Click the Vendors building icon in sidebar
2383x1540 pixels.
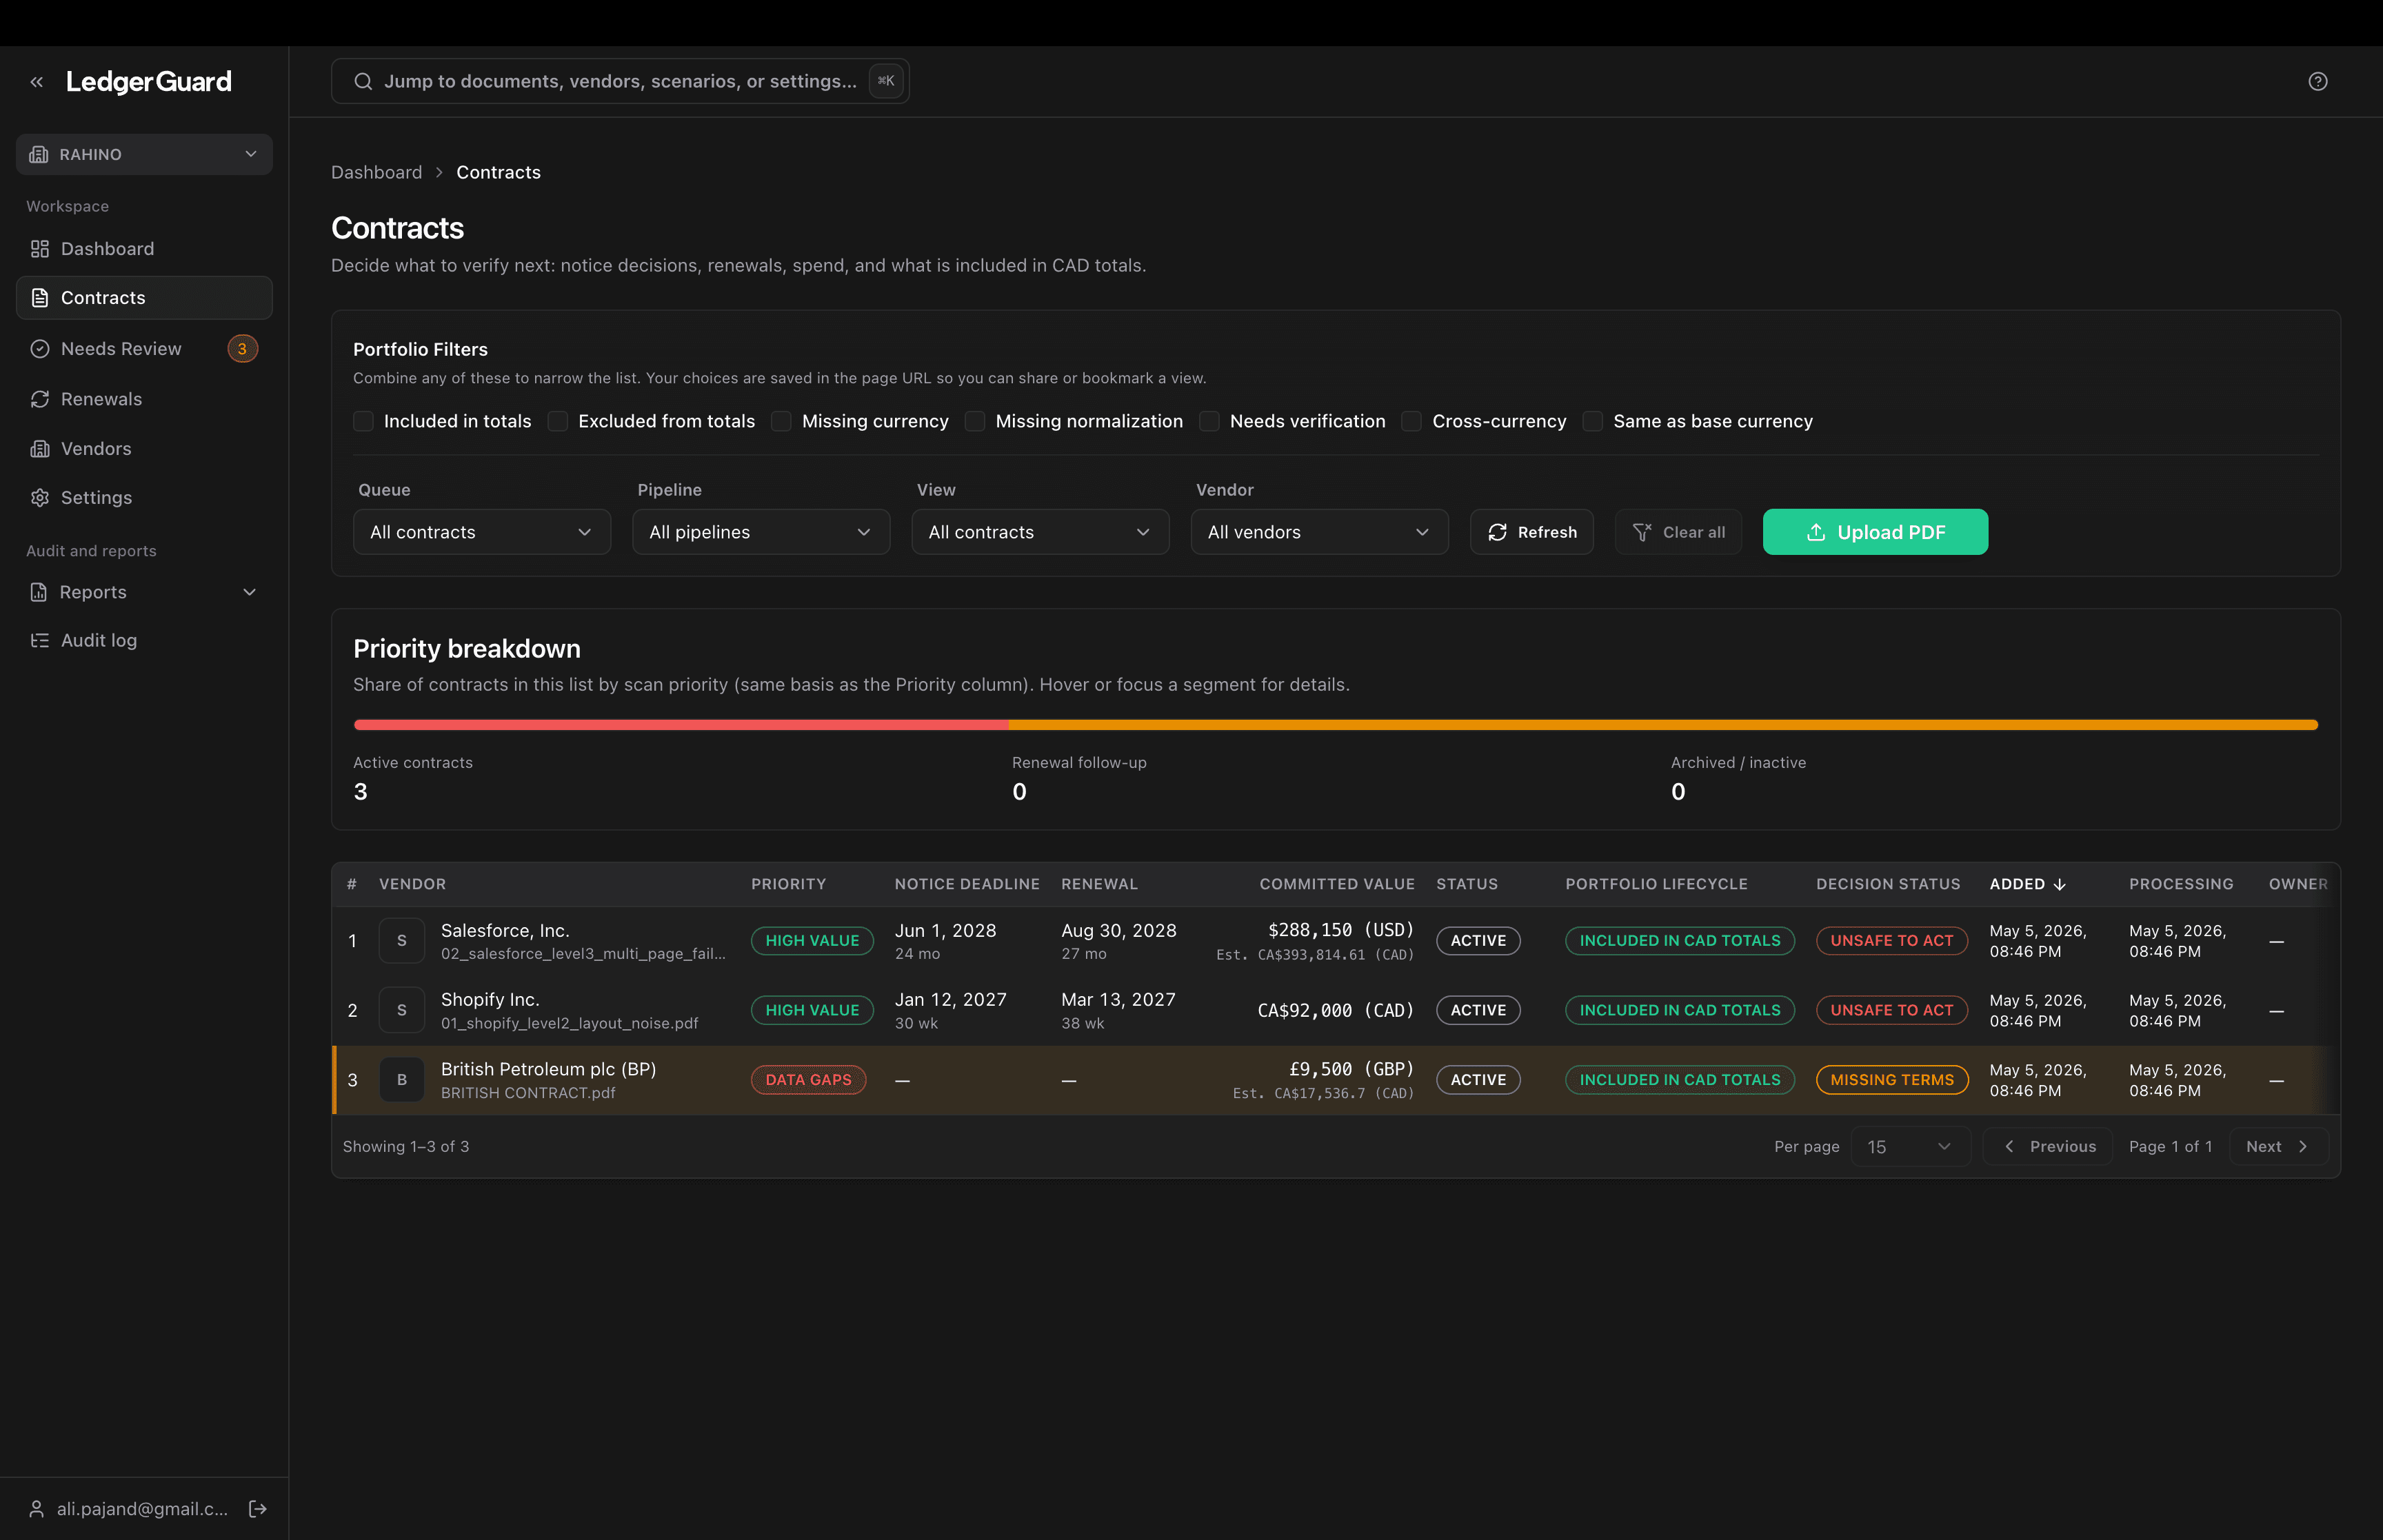click(40, 449)
